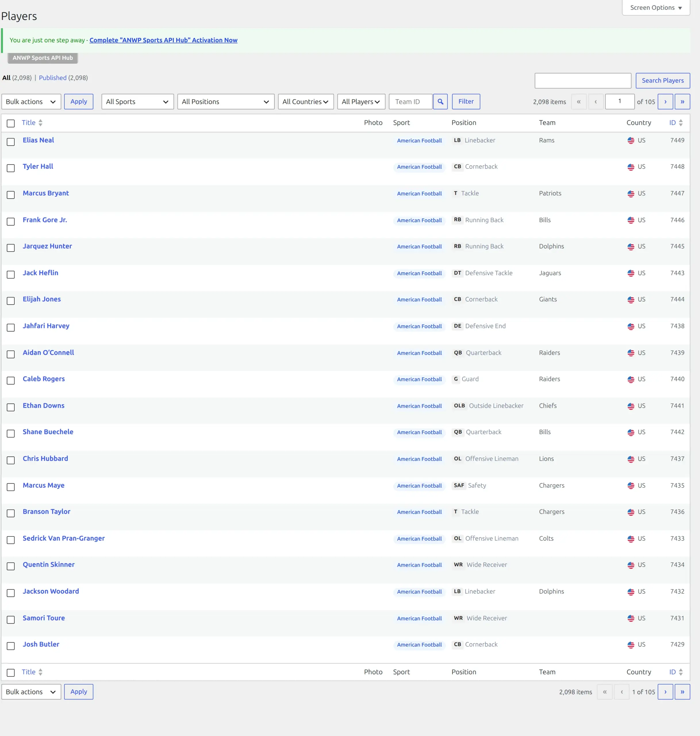
Task: Go to next page arrow in top pagination
Action: click(665, 101)
